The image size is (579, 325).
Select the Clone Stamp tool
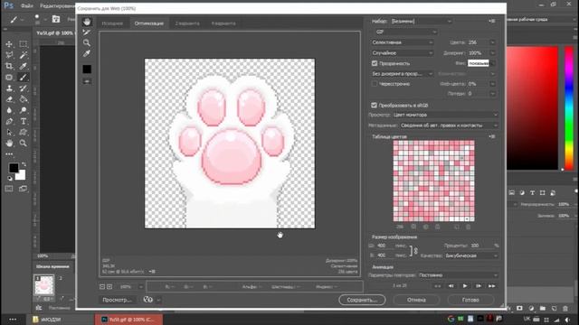pos(9,88)
